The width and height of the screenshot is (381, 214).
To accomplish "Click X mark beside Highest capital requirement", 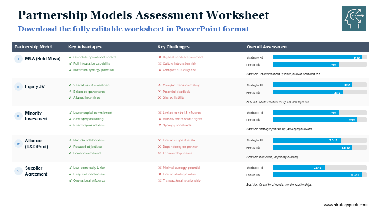I will [160, 57].
